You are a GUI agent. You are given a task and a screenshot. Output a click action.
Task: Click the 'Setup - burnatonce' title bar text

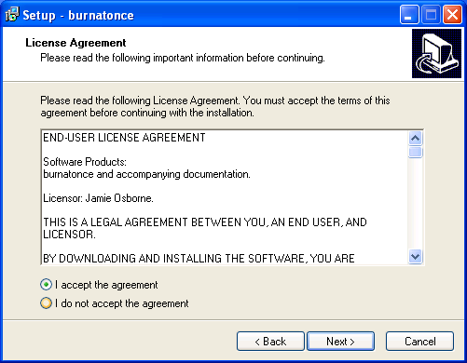[x=78, y=15]
